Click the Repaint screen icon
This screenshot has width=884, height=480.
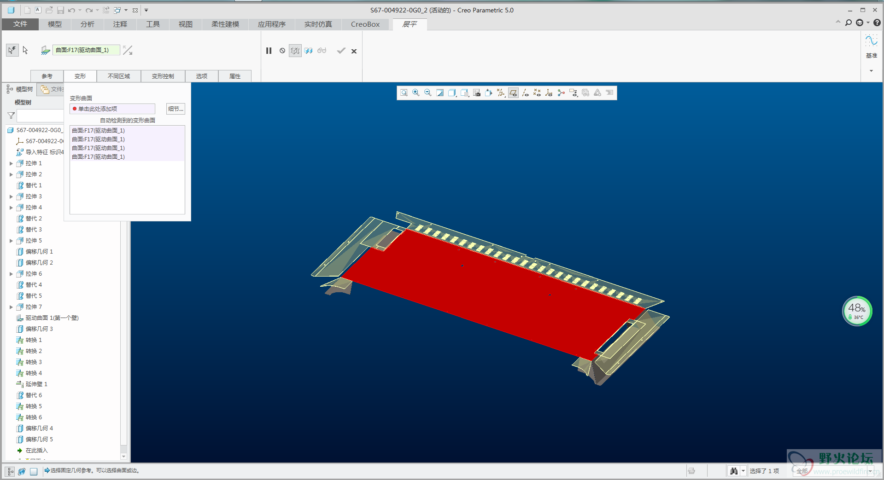(440, 93)
